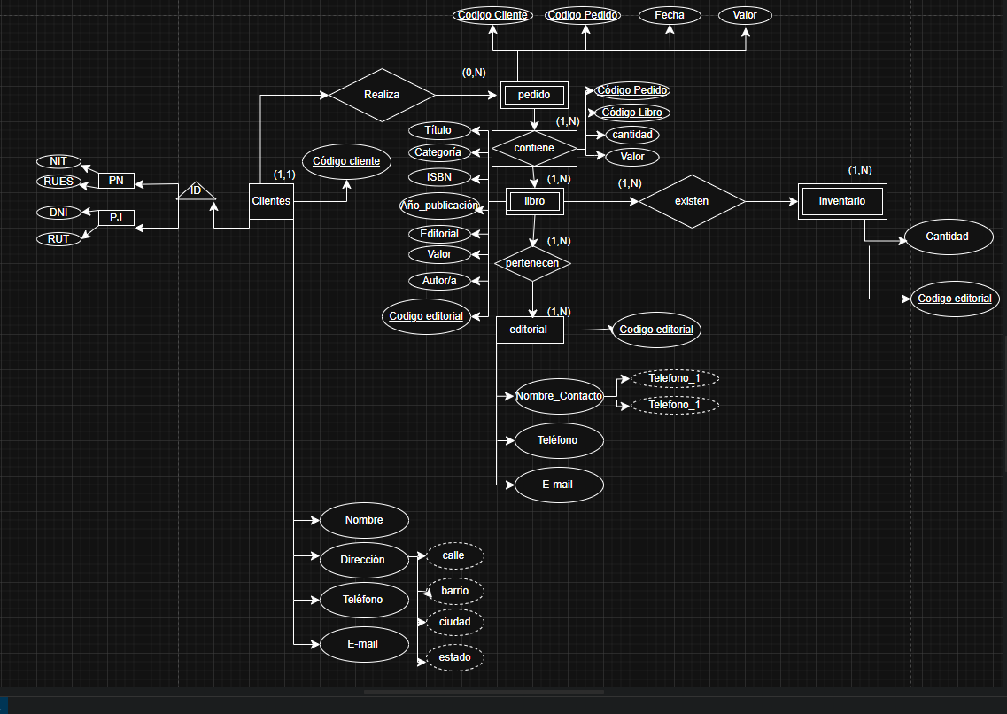Select the Título attribute ellipse

[x=439, y=130]
